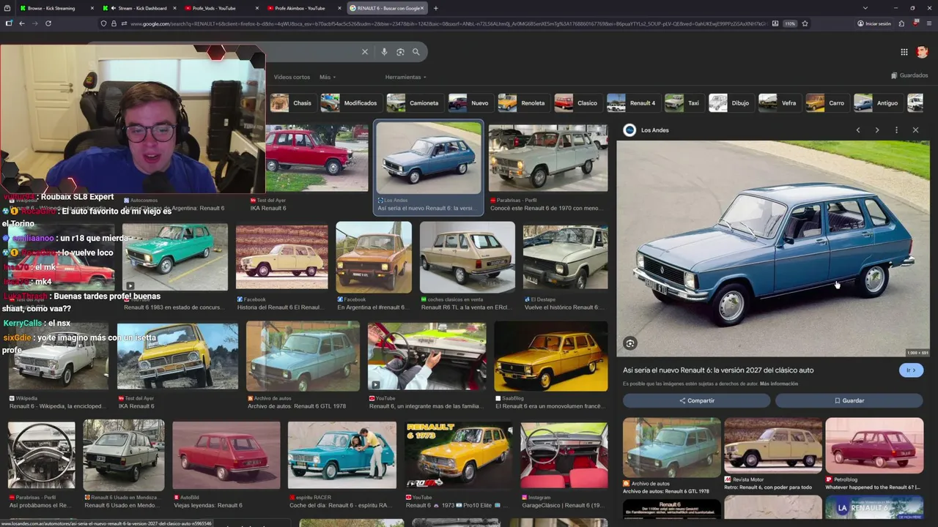Screen dimensions: 938x527
Task: Go back in browser history
Action: click(22, 23)
